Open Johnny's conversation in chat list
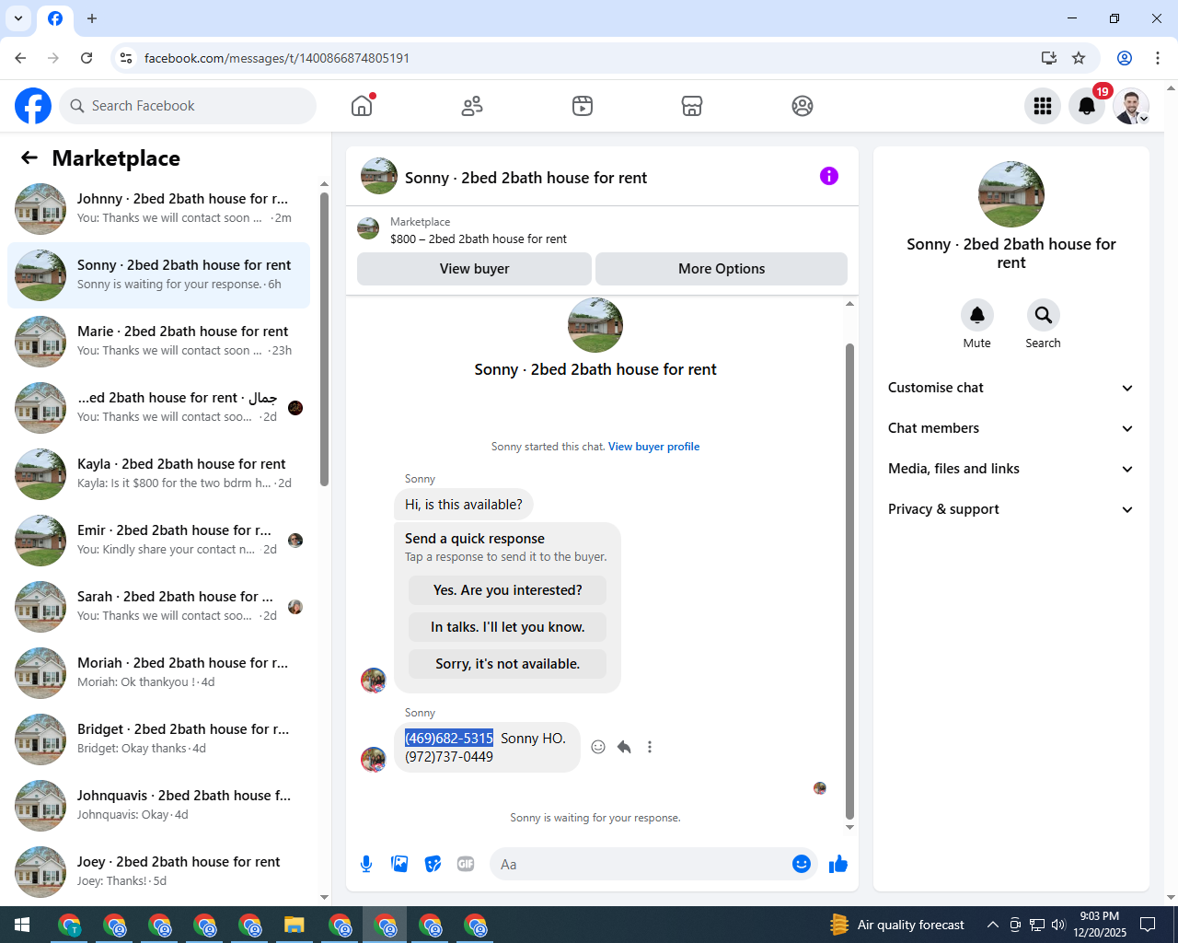The image size is (1178, 943). pos(158,209)
